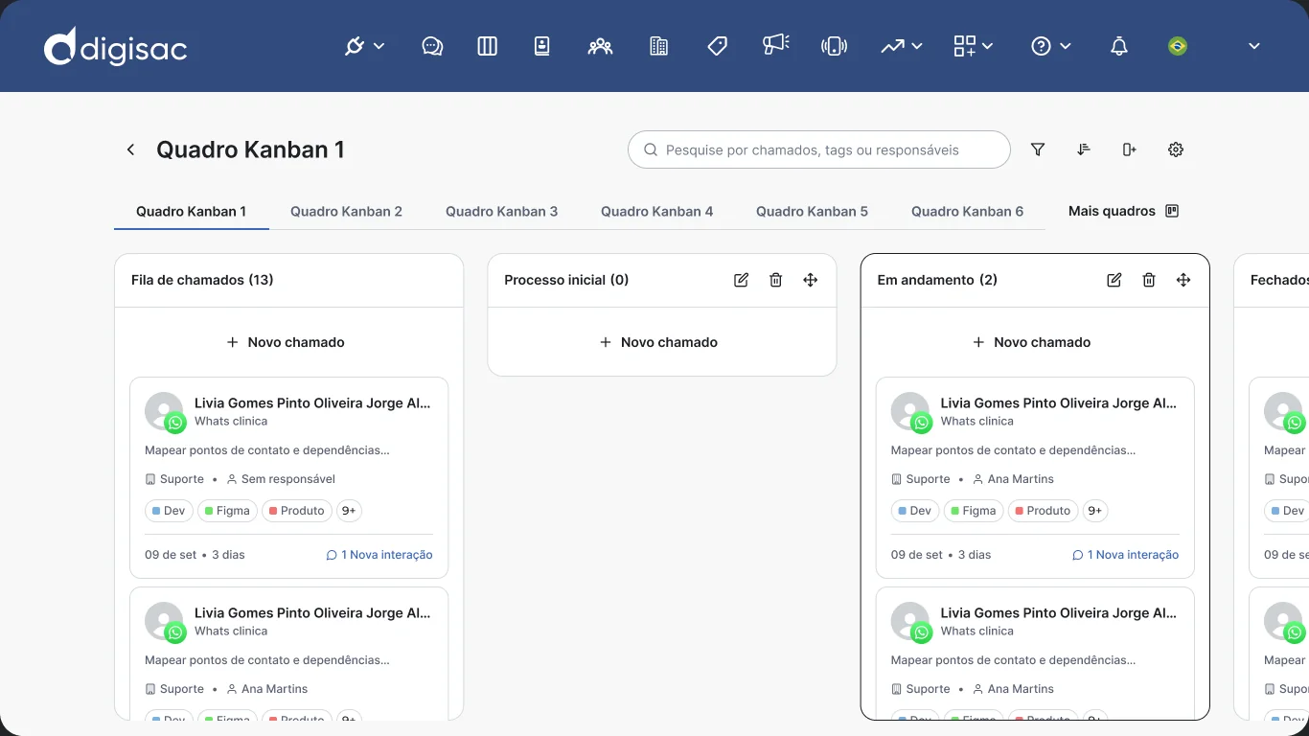Screen dimensions: 1309x736
Task: Delete the Em andamento column
Action: [1148, 280]
